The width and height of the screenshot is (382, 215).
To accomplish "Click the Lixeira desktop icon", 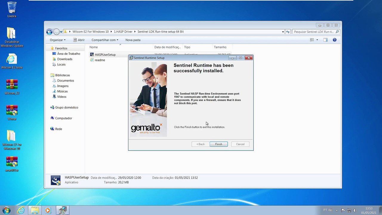I will 12,10.
